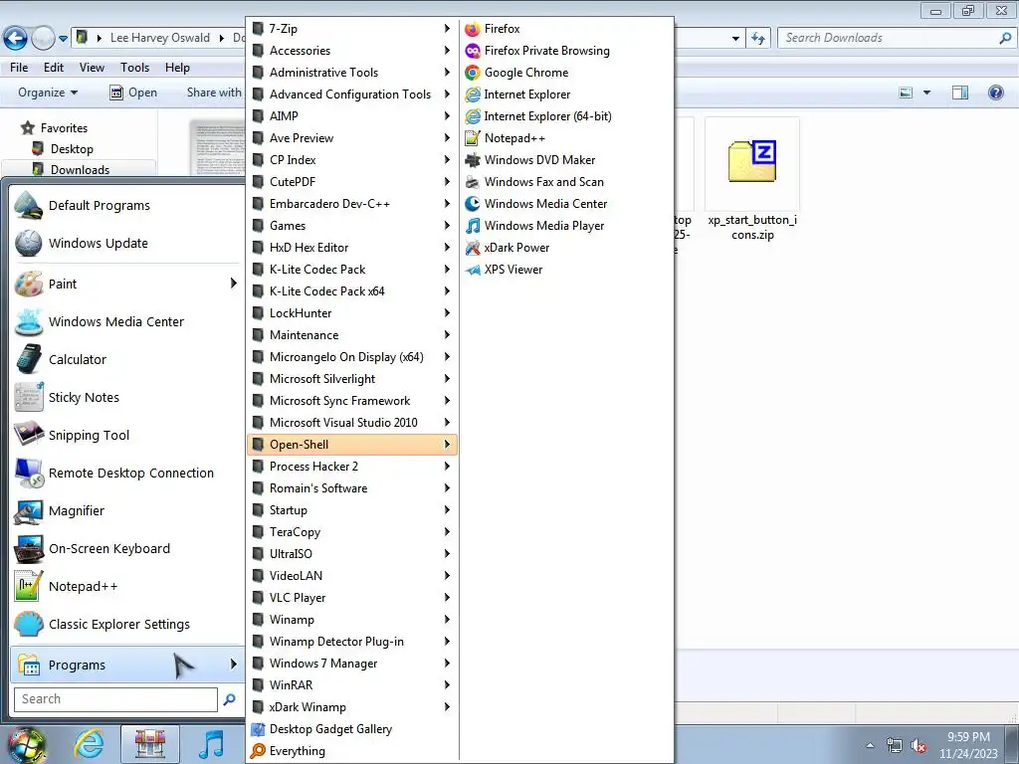Show hidden tray icons arrow
Screen dimensions: 1019x764
click(x=870, y=745)
